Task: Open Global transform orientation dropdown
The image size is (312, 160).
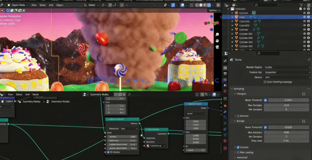Action: [91, 5]
